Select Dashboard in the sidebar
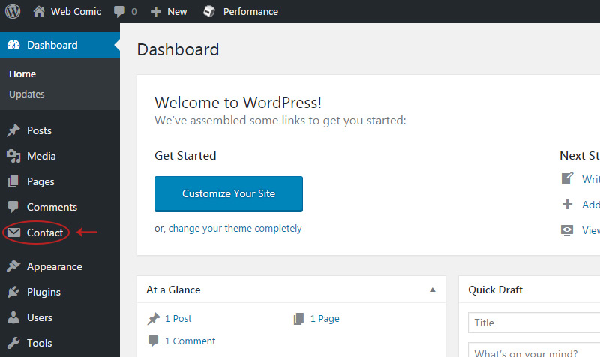The height and width of the screenshot is (357, 600). coord(60,45)
